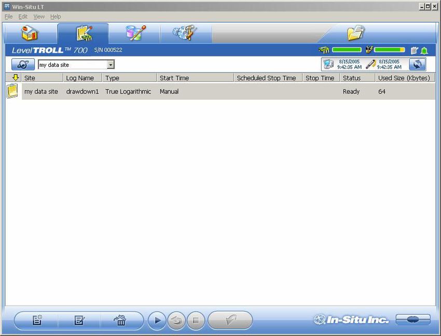Click the suspend/resume log round button
The width and height of the screenshot is (441, 336).
[176, 320]
